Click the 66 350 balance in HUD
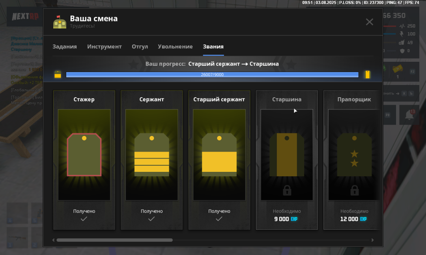The height and width of the screenshot is (255, 426). [394, 15]
